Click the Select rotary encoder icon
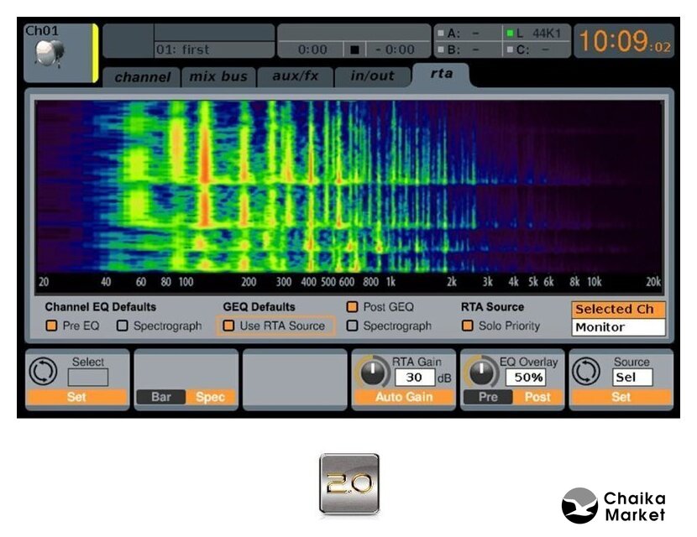The width and height of the screenshot is (697, 537). click(41, 372)
